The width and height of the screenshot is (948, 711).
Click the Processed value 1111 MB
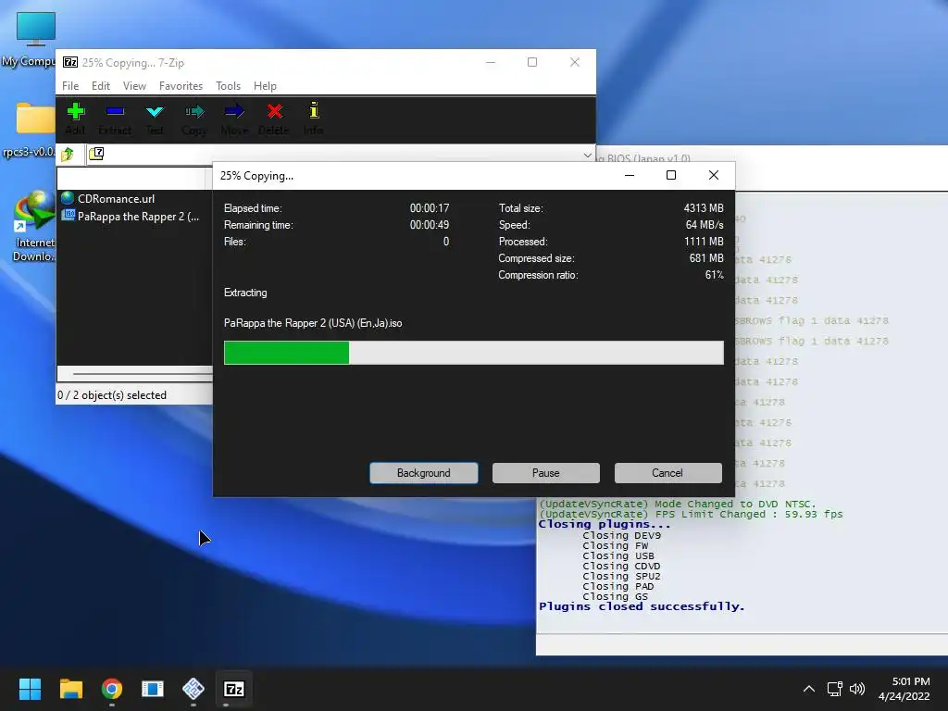(x=704, y=242)
